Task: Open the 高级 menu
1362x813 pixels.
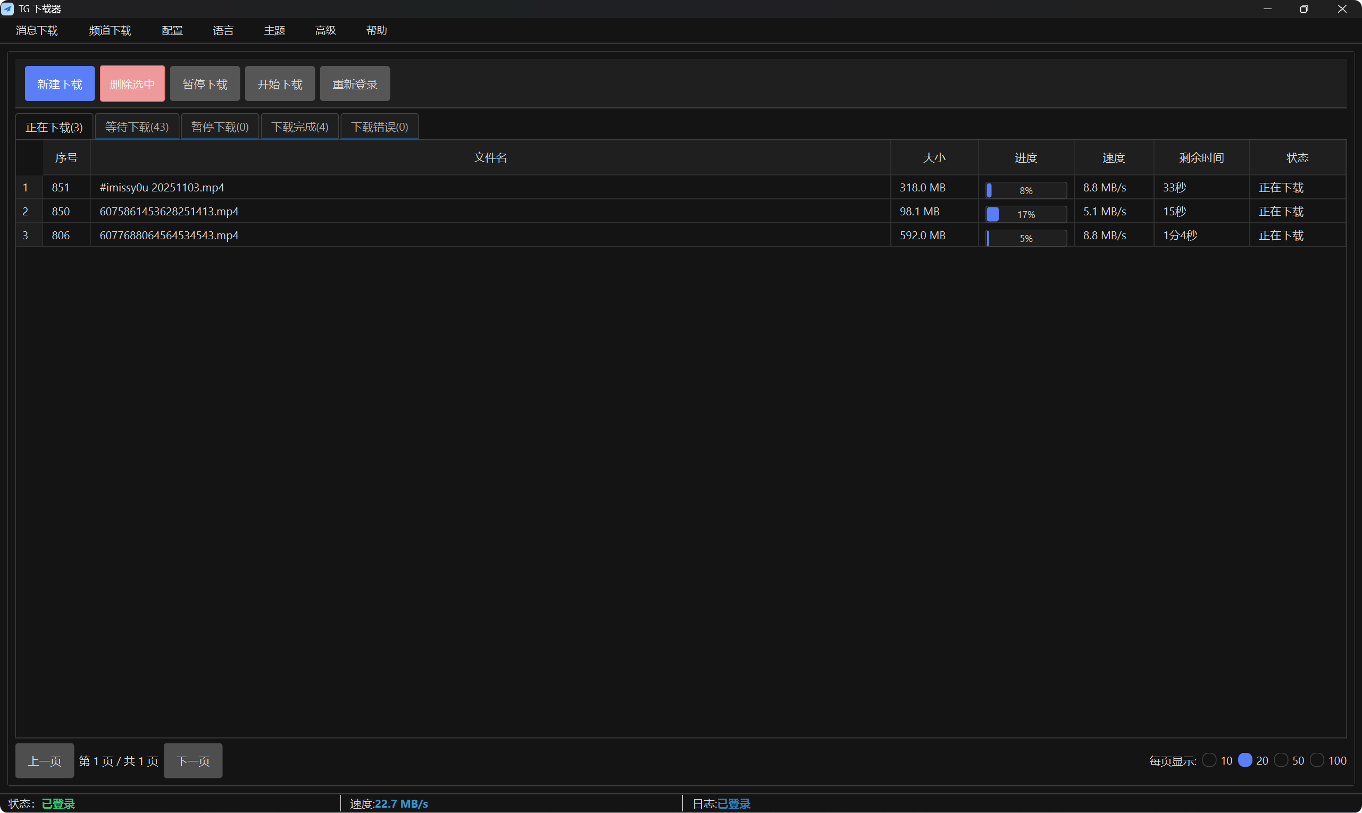Action: coord(325,30)
